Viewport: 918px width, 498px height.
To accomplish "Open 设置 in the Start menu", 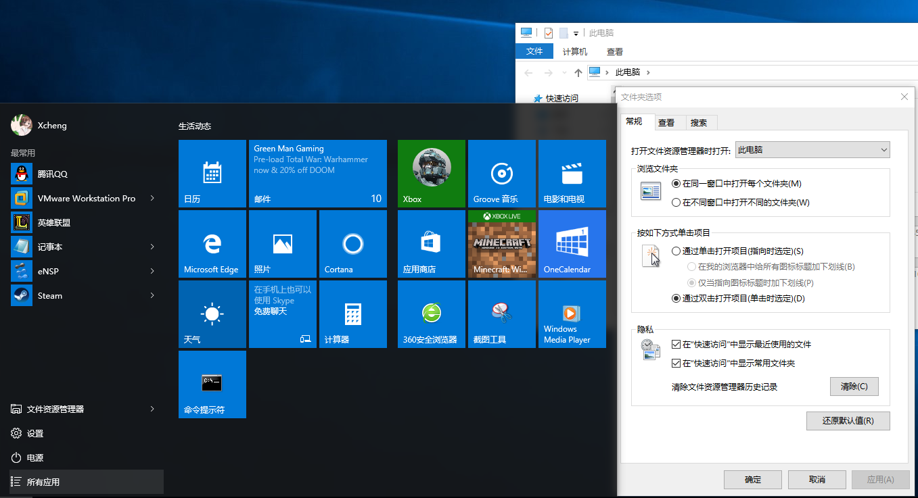I will click(87, 433).
